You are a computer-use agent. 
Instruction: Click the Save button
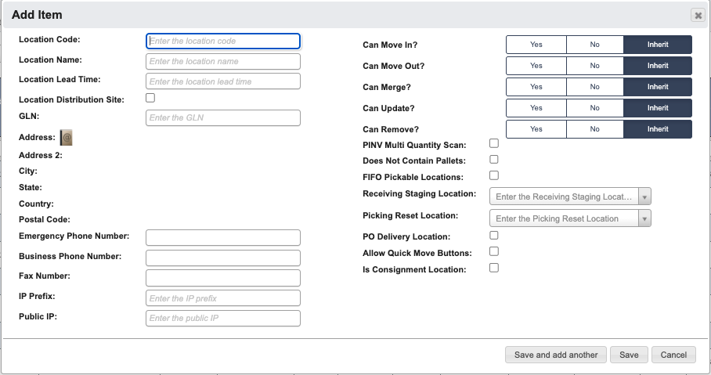[x=629, y=355]
